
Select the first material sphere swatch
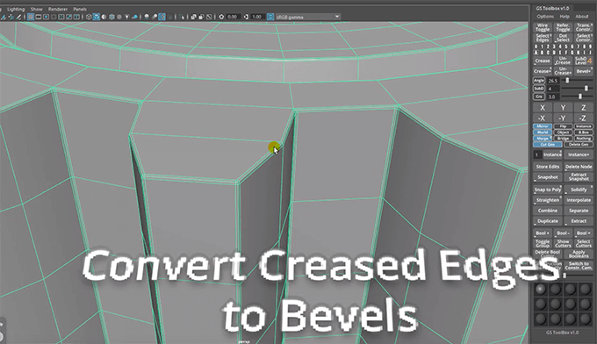tap(540, 290)
